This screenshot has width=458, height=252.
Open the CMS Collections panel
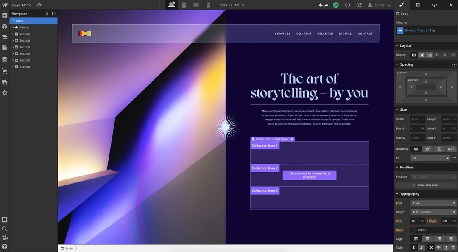click(x=4, y=59)
